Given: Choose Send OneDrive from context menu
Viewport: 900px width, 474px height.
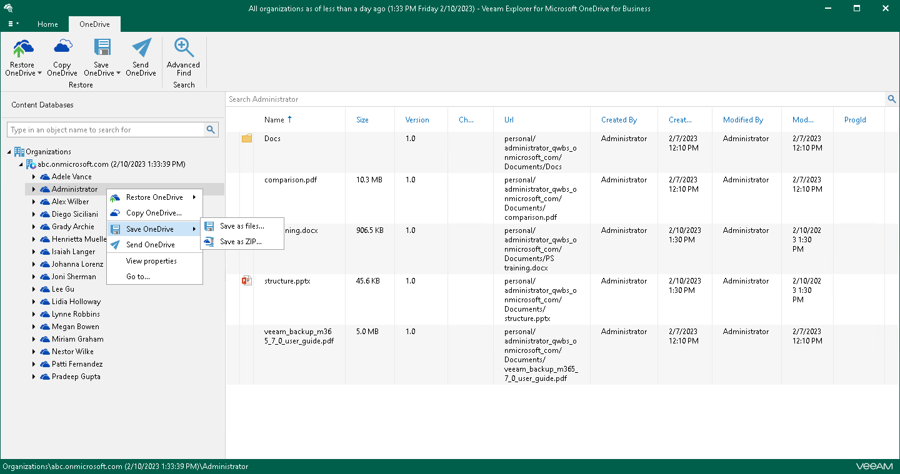Looking at the screenshot, I should pyautogui.click(x=154, y=245).
